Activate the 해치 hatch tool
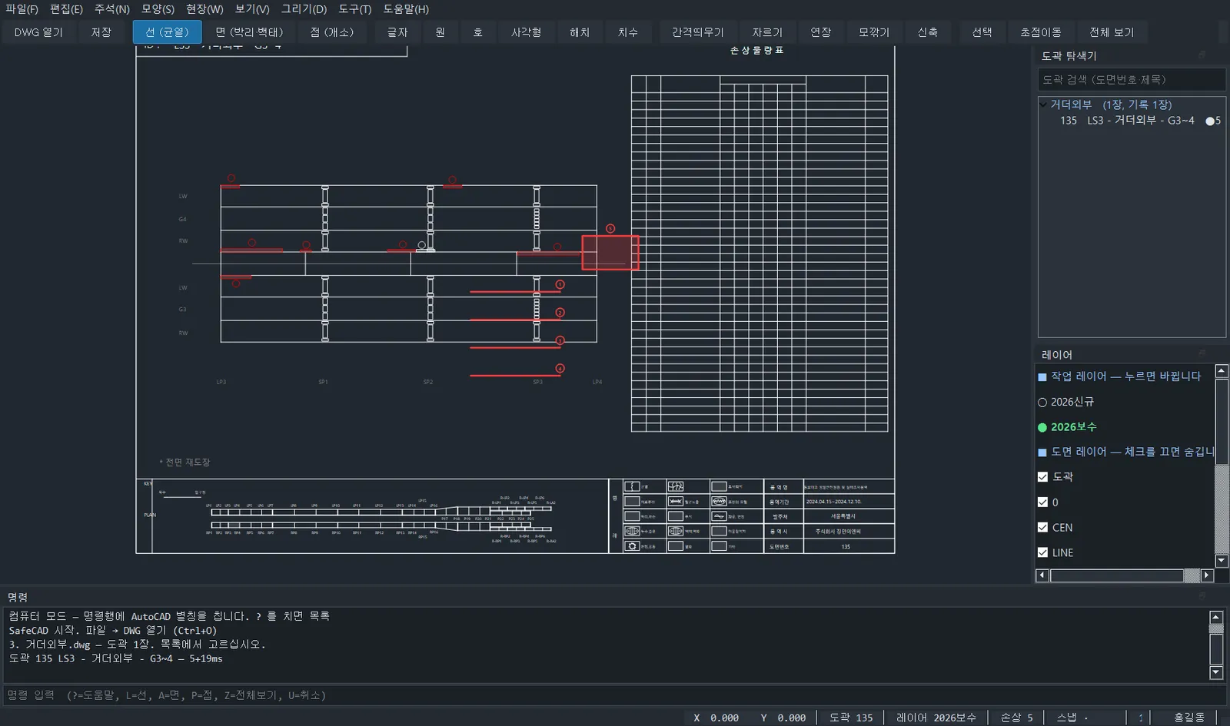The height and width of the screenshot is (726, 1230). [x=580, y=32]
